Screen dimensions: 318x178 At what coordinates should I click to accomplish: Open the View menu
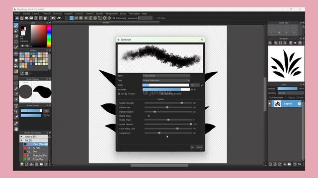click(x=89, y=14)
